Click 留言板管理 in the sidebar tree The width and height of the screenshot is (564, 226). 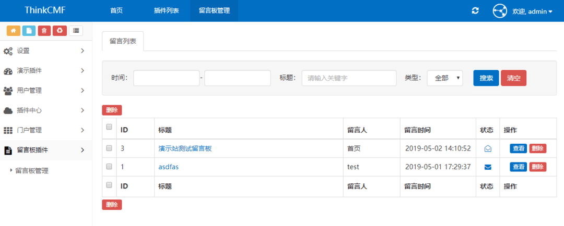tap(32, 170)
